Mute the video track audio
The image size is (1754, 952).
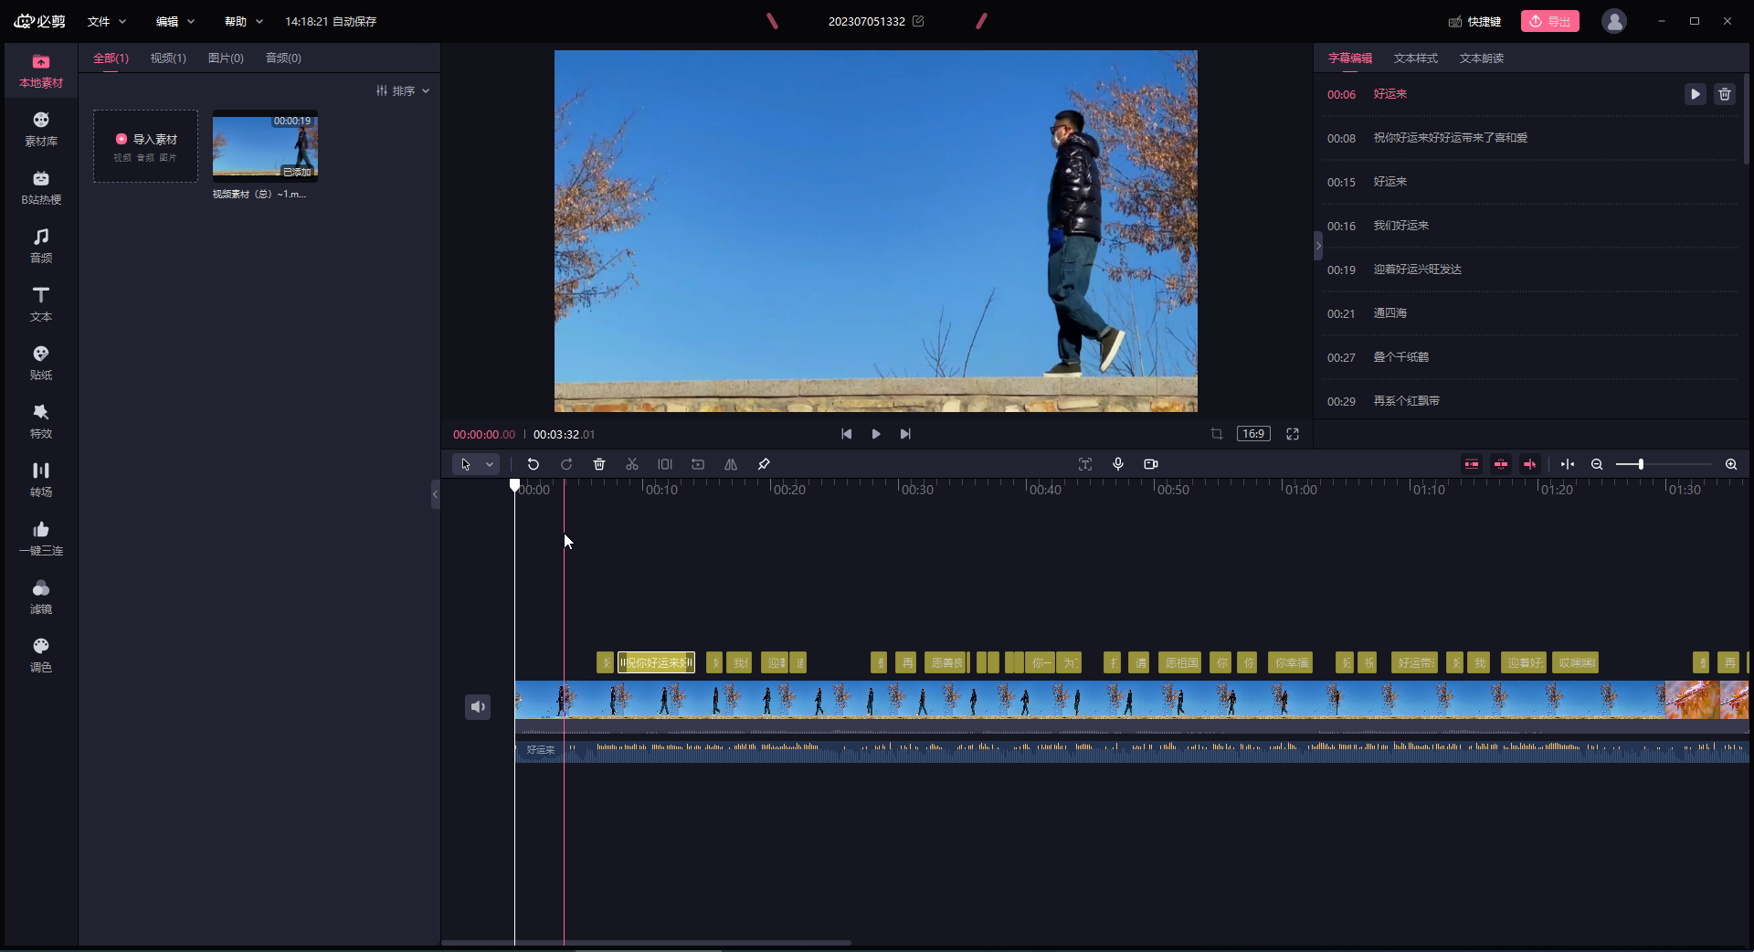(478, 706)
